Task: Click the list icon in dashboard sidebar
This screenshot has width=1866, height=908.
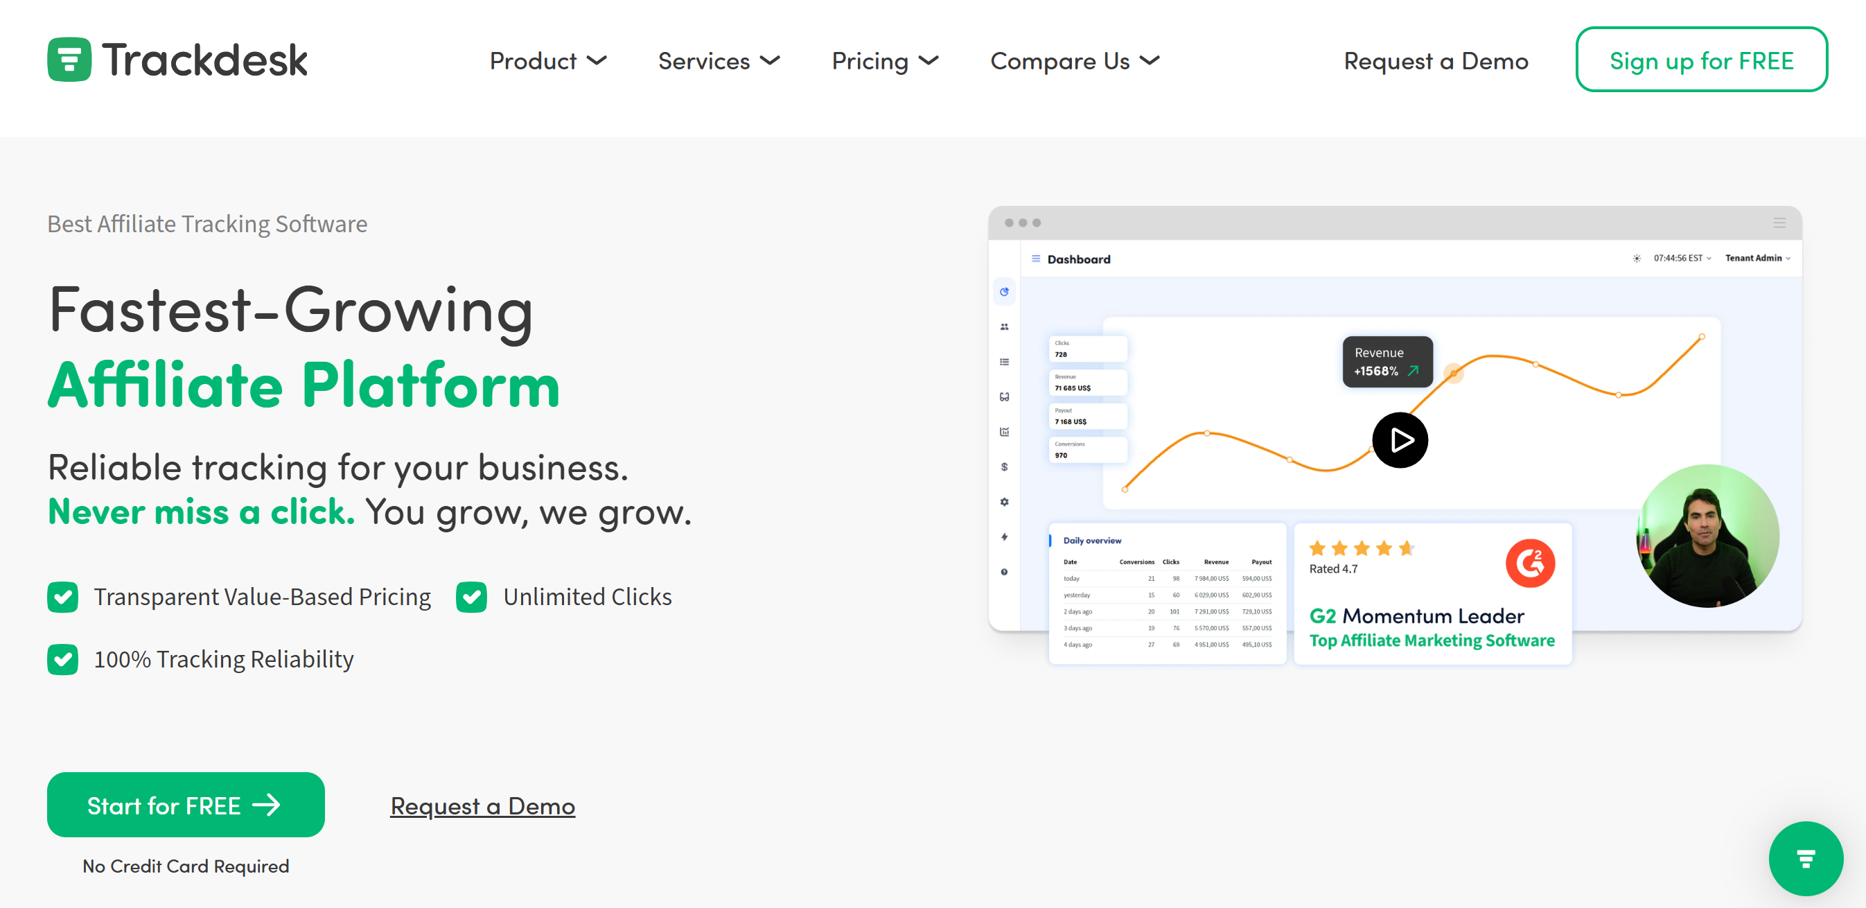Action: pyautogui.click(x=1004, y=362)
